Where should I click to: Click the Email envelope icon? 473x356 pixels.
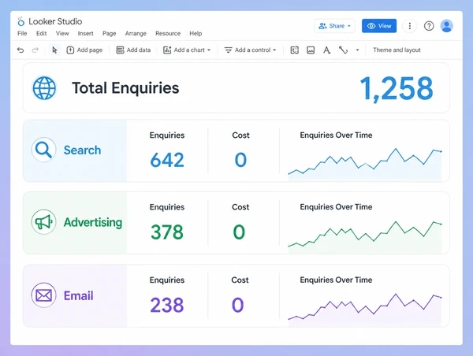pyautogui.click(x=43, y=295)
